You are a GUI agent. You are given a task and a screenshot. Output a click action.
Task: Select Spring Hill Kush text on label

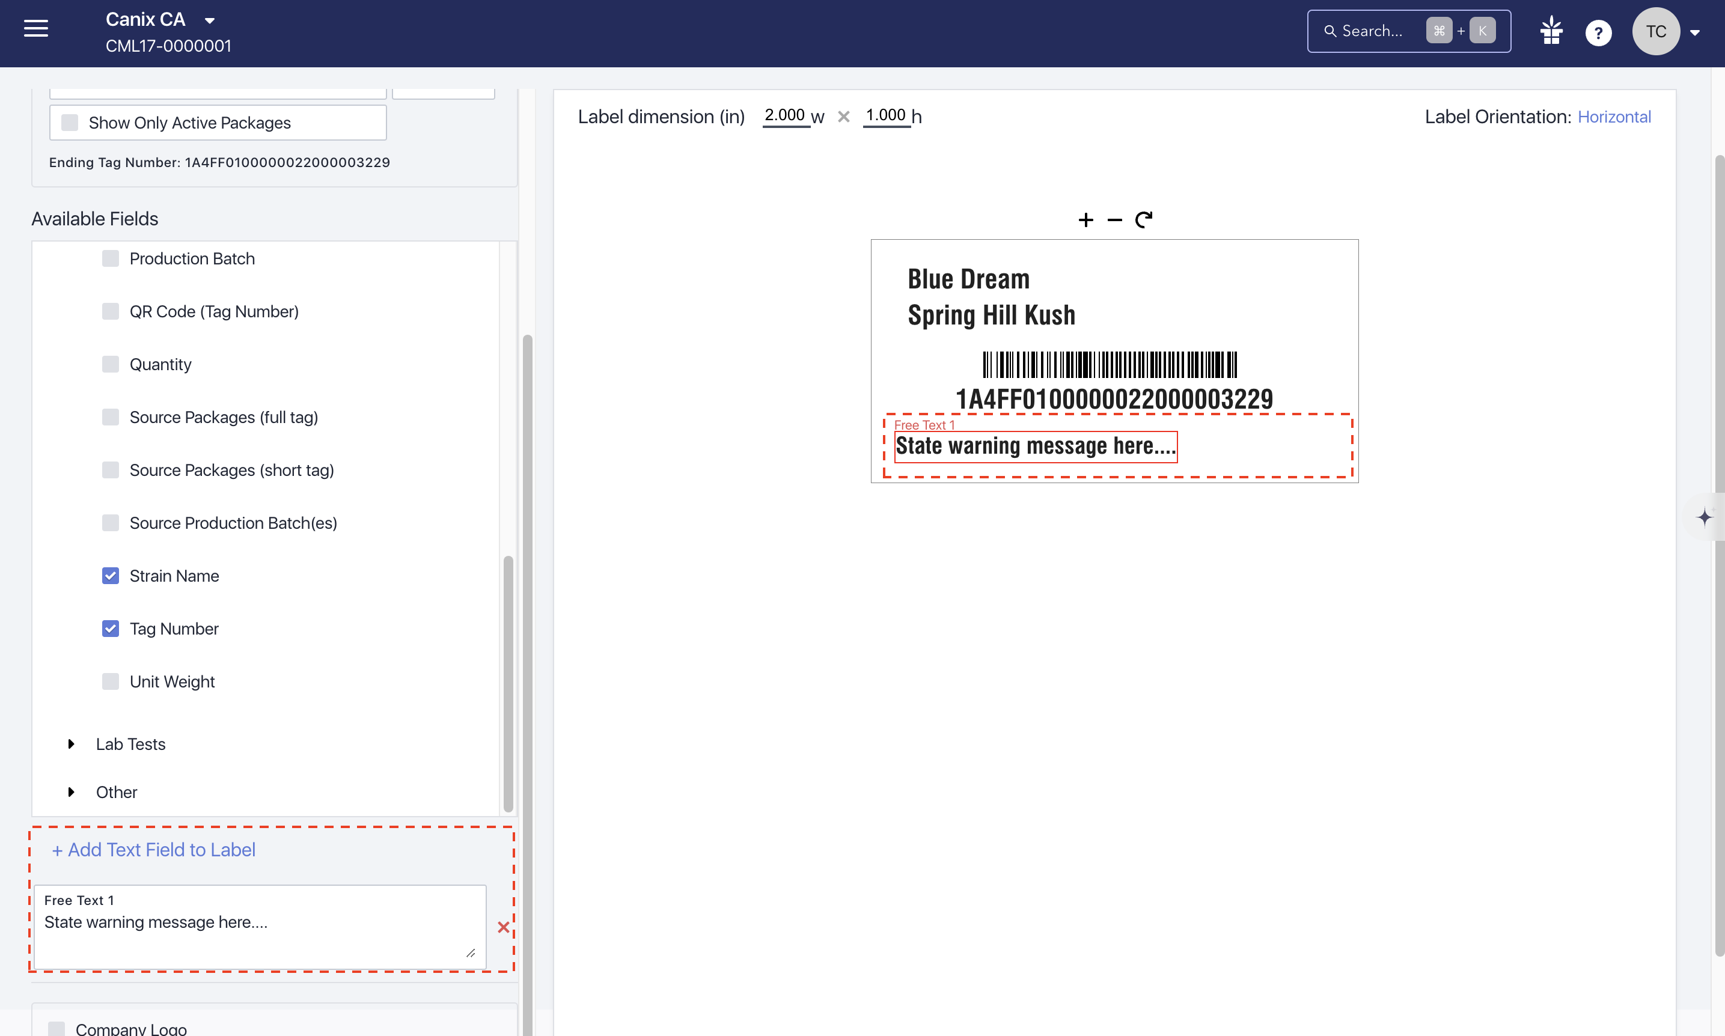[x=991, y=315]
